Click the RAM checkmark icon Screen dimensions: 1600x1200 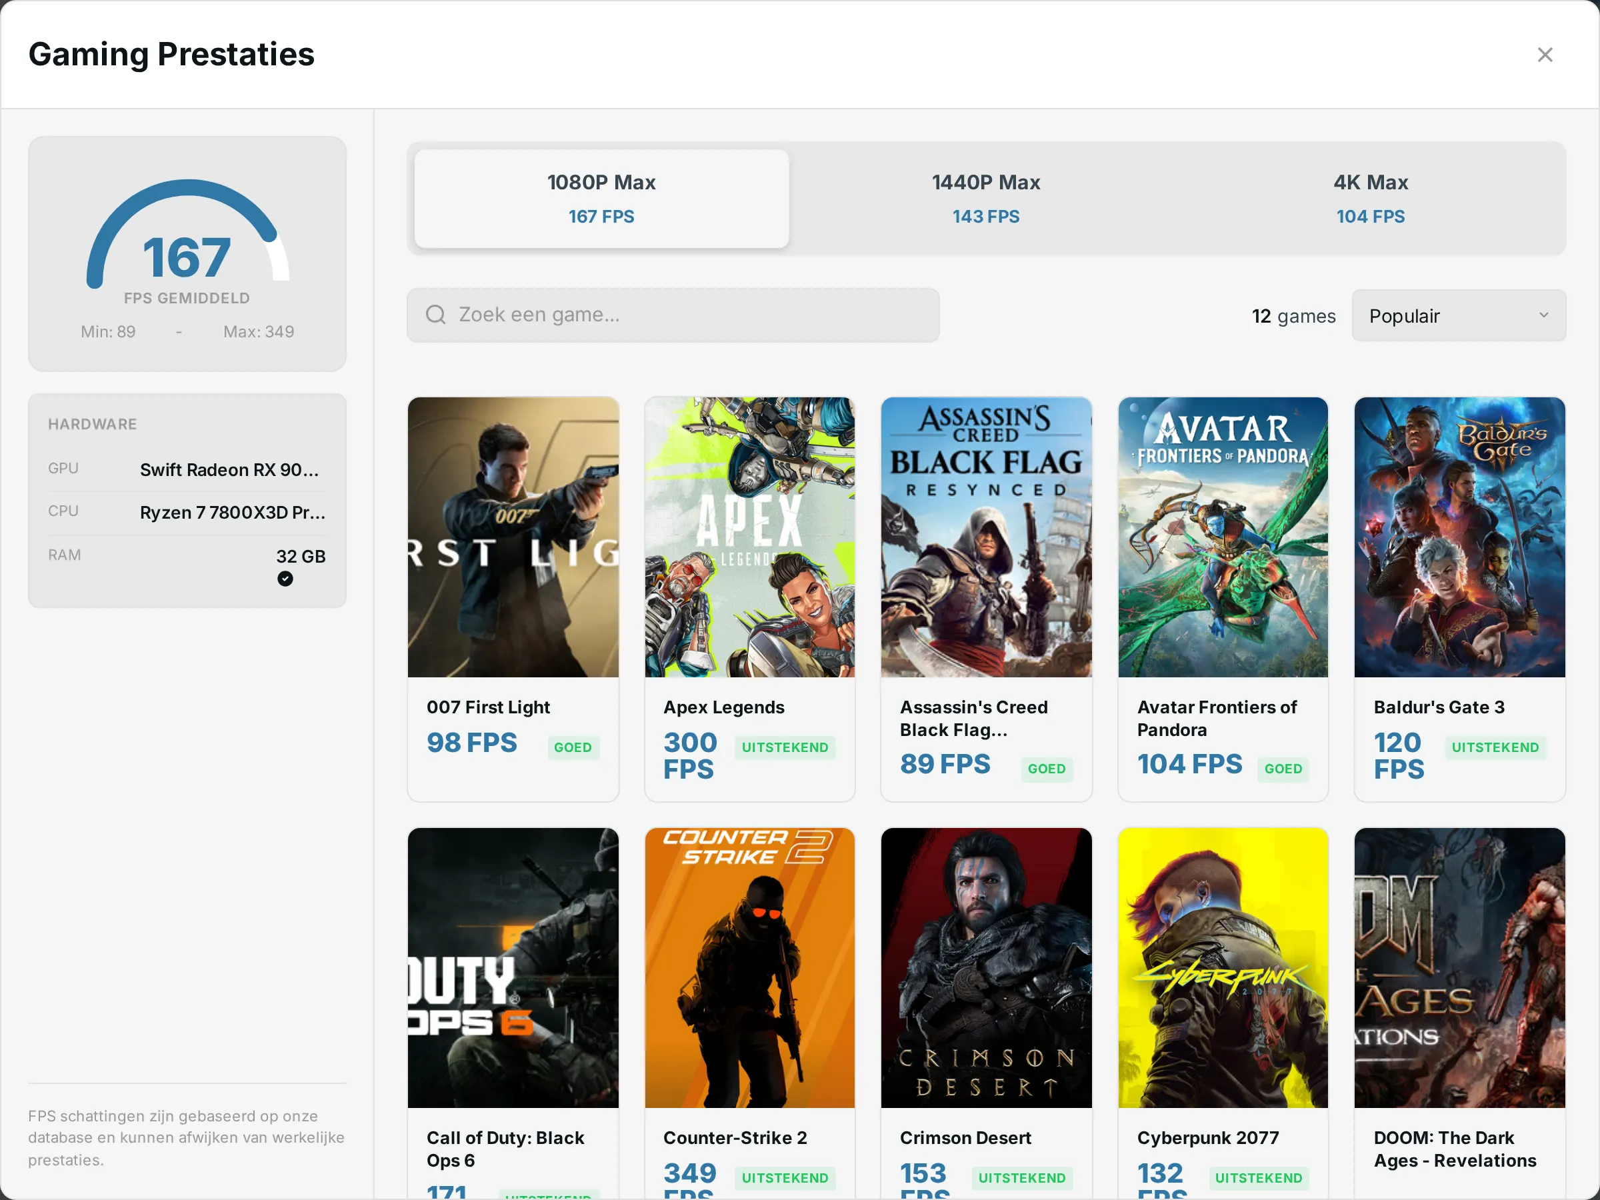click(285, 579)
